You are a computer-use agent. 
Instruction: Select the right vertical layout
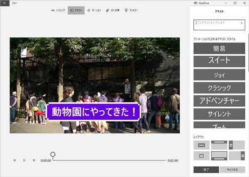(x=237, y=156)
